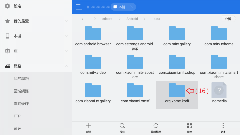The height and width of the screenshot is (135, 240).
Task: Open com.mitv.tvhome folder
Action: (x=219, y=36)
